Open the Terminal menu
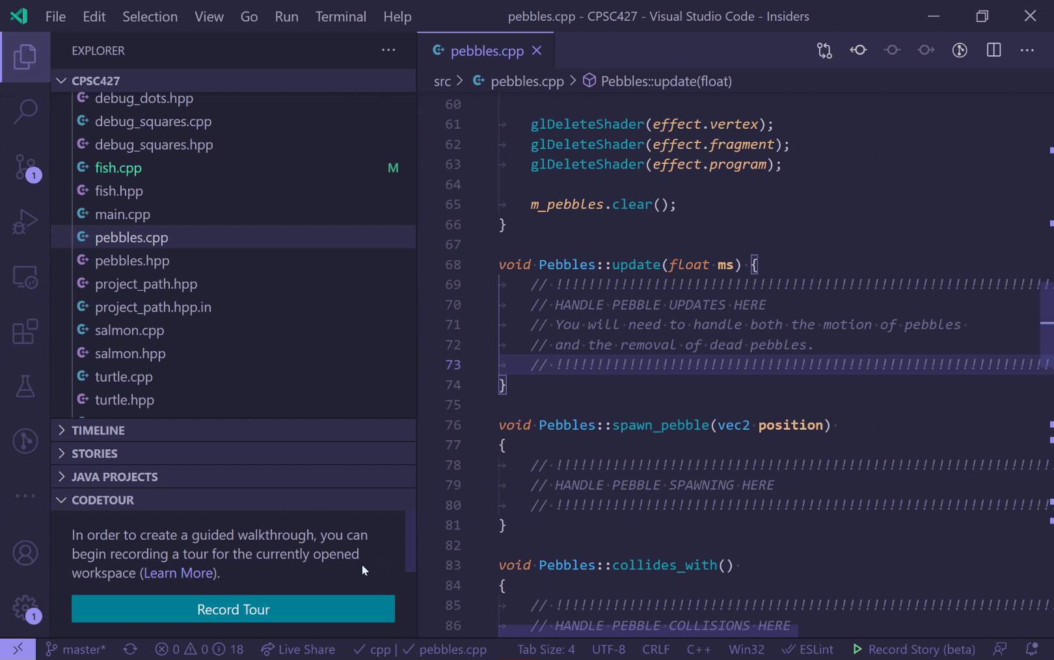 coord(341,16)
